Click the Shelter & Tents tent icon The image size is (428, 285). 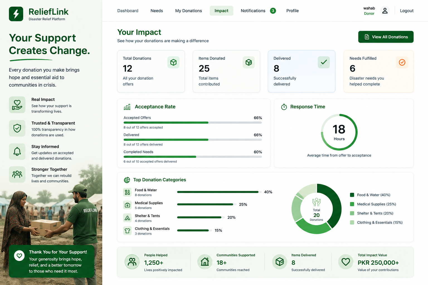(127, 218)
